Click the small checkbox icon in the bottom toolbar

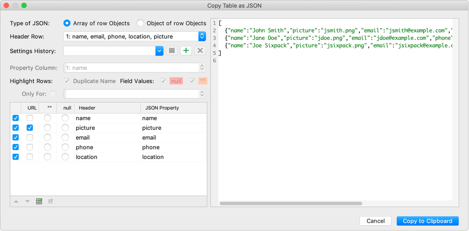[50, 201]
